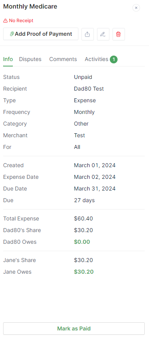Close the Monthly Medicare panel
The height and width of the screenshot is (339, 149).
136,8
